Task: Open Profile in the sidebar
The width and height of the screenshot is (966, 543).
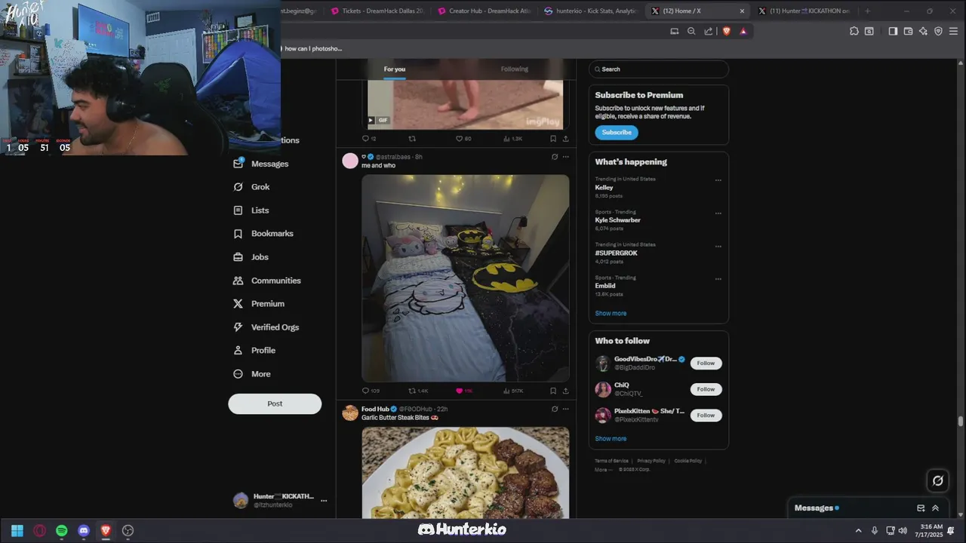Action: [x=254, y=351]
